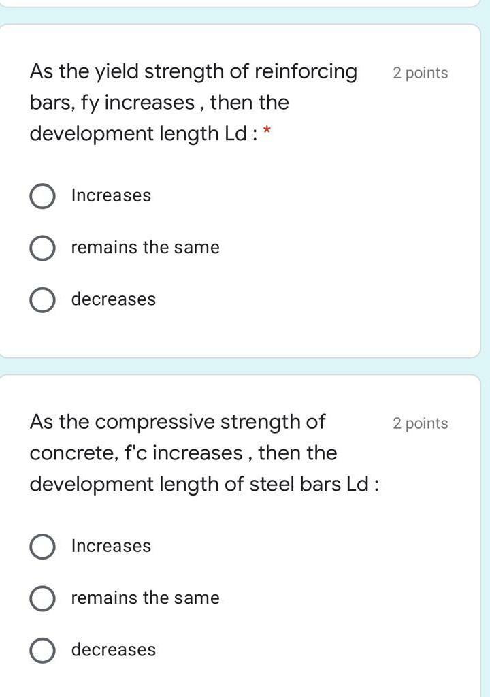This screenshot has width=490, height=697.
Task: Select "remains the same" for the yield strength question
Action: coord(42,247)
